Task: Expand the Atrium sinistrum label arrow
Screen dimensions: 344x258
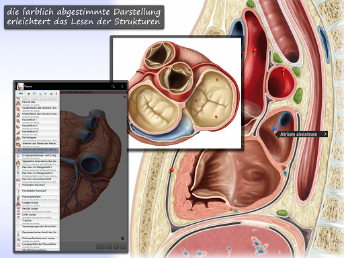Action: [x=325, y=134]
